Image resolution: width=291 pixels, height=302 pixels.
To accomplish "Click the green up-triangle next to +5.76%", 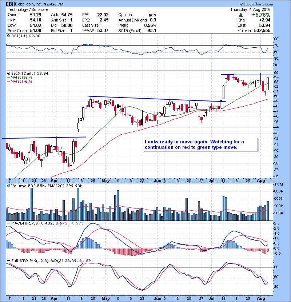I will pos(240,15).
